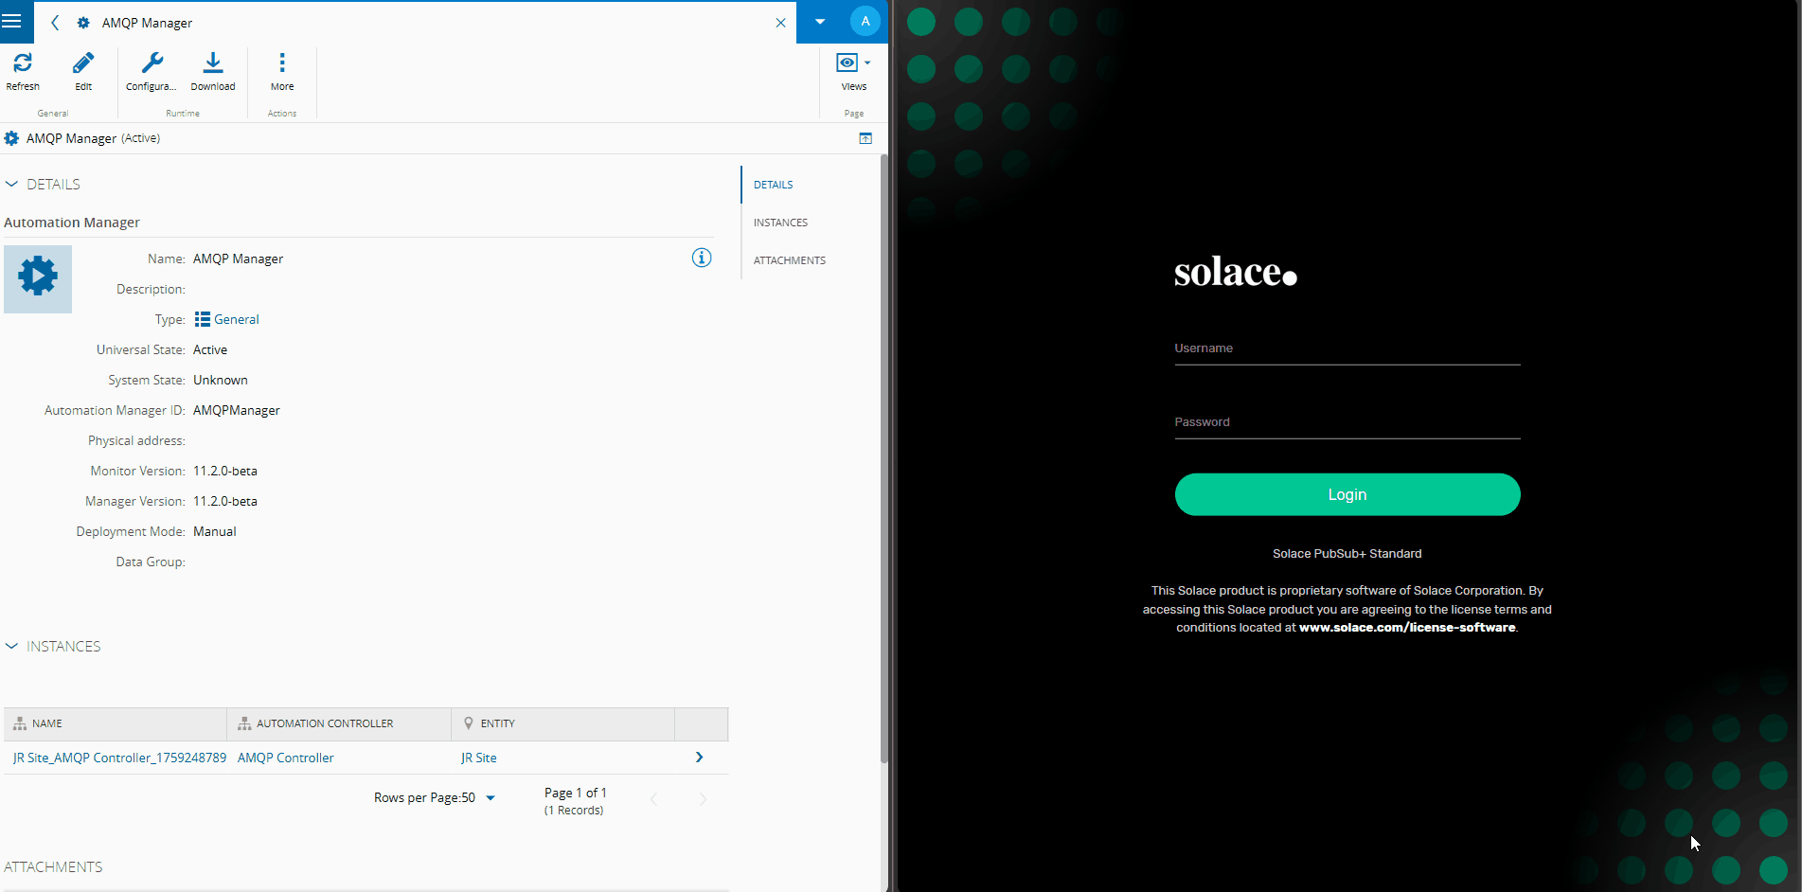The width and height of the screenshot is (1802, 892).
Task: Expand the blue header dropdown arrow
Action: [x=820, y=22]
